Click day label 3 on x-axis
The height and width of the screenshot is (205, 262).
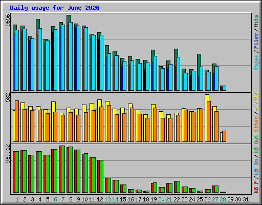pyautogui.click(x=32, y=199)
